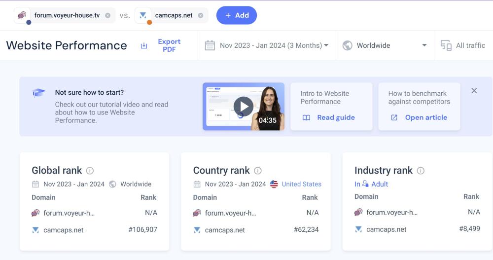Remove forum.voyeur-house.tv from comparison
493x260 pixels.
[107, 15]
